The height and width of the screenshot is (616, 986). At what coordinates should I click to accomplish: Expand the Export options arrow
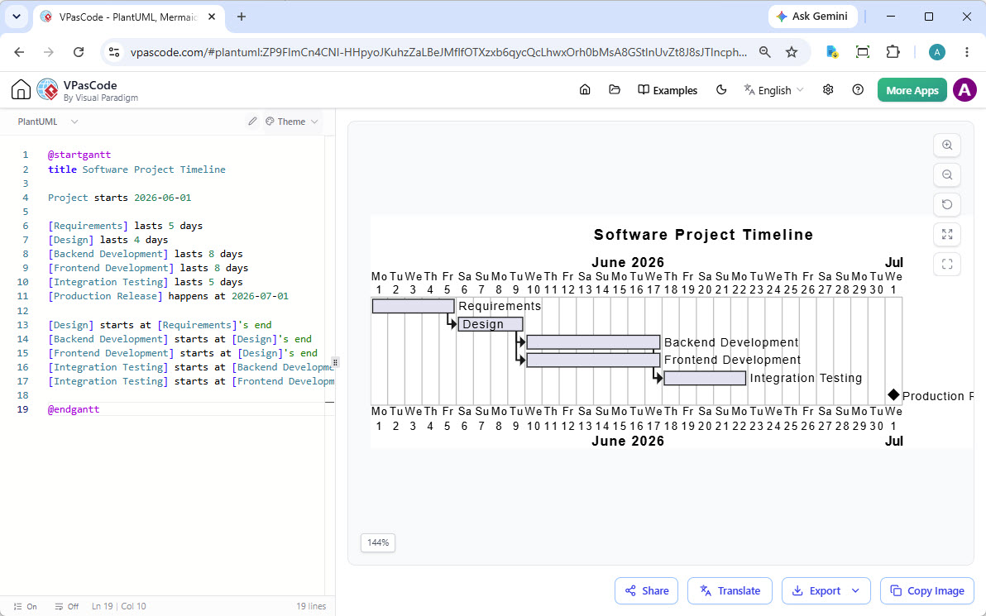(856, 591)
